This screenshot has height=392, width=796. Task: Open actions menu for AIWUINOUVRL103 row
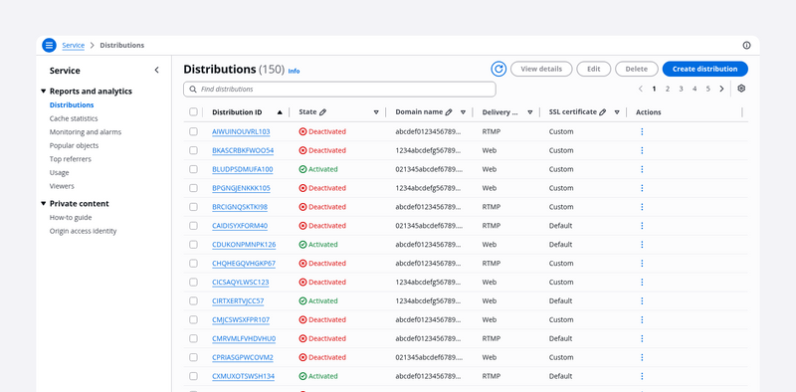(642, 131)
